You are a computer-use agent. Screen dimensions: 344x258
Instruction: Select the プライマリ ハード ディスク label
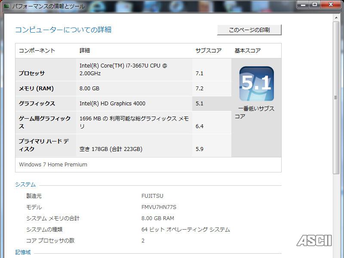tap(43, 145)
